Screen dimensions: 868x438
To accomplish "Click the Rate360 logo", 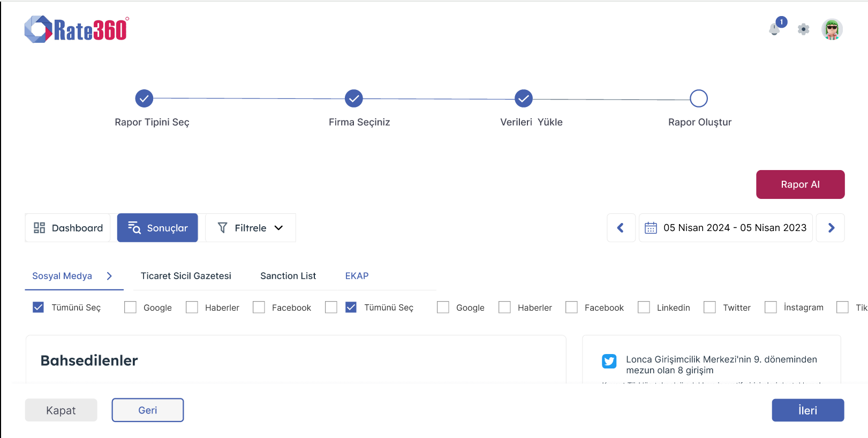I will (77, 29).
